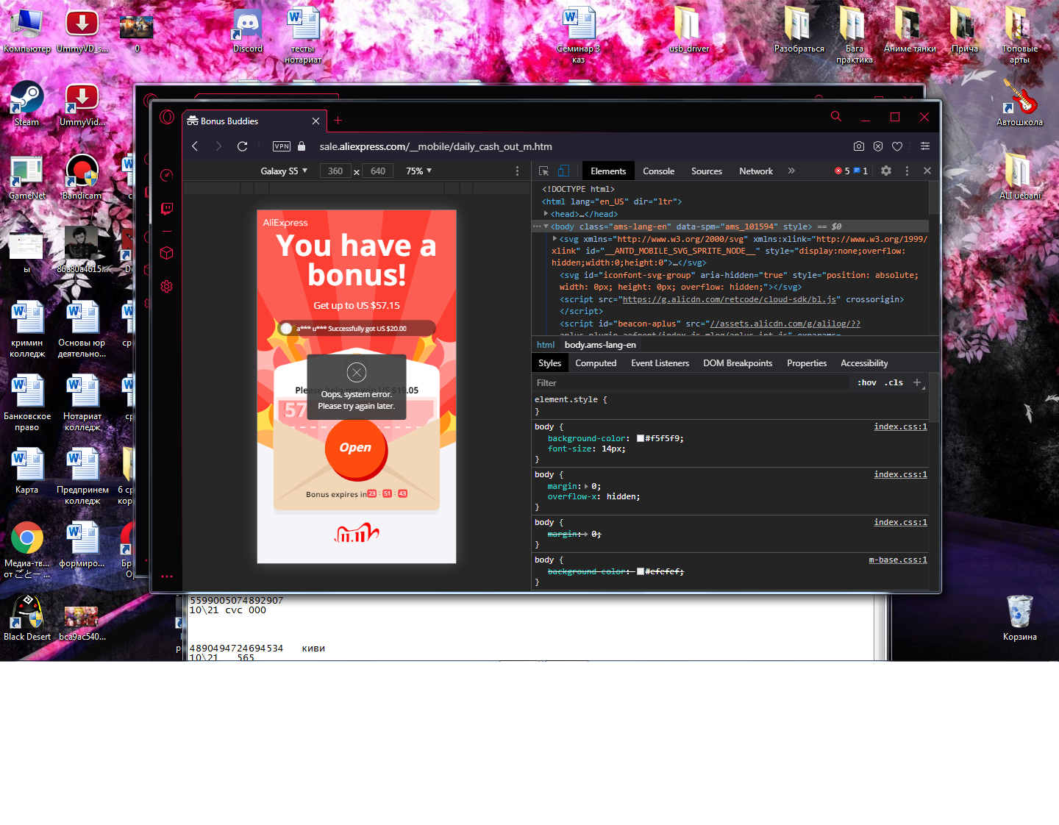Image resolution: width=1059 pixels, height=825 pixels.
Task: Close the Bonus Buddies tab
Action: [x=316, y=121]
